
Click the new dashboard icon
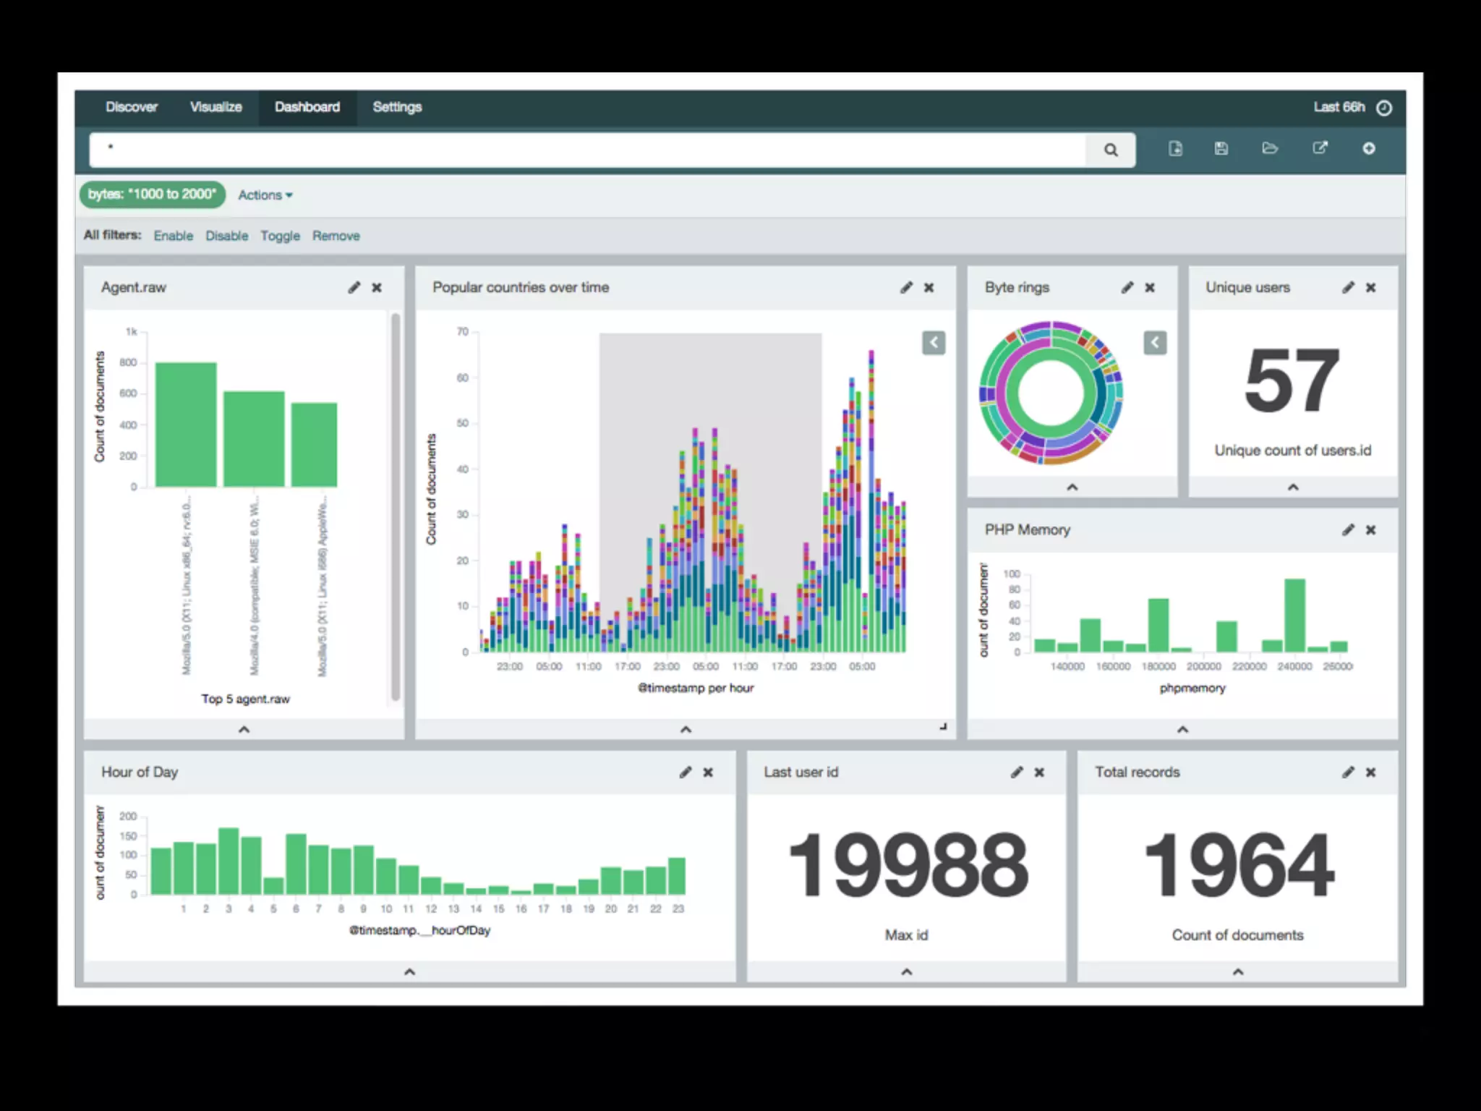pyautogui.click(x=1175, y=148)
